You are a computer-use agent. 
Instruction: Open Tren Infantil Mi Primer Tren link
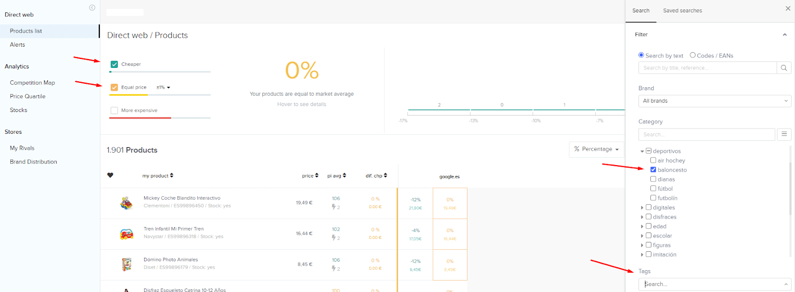pos(173,229)
